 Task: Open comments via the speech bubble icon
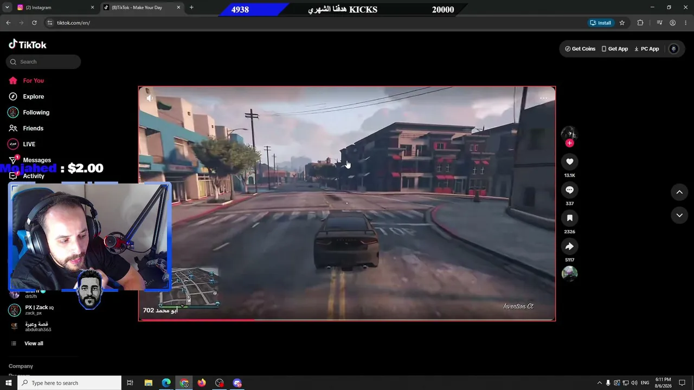[569, 190]
